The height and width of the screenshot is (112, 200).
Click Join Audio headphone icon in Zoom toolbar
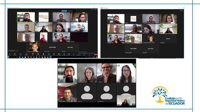point(9,54)
